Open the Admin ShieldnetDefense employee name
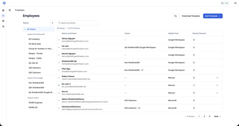 (73, 99)
